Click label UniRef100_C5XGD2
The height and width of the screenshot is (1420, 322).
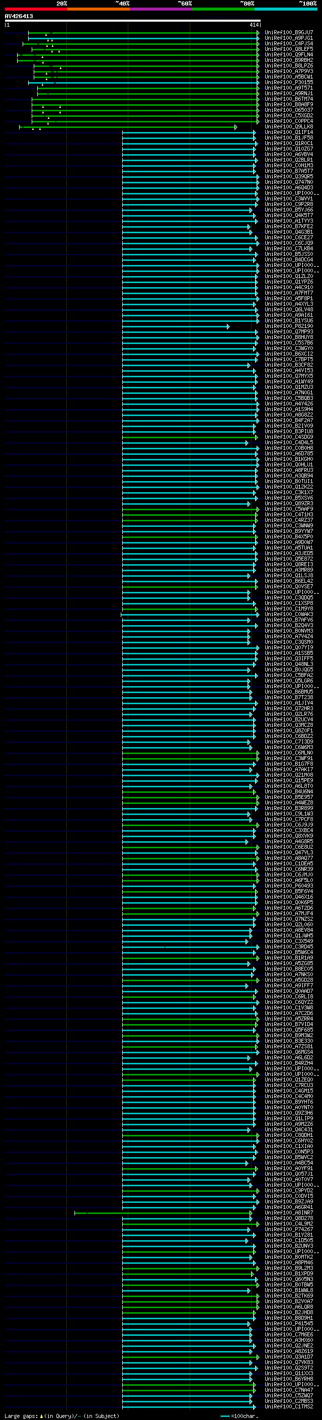coord(289,115)
